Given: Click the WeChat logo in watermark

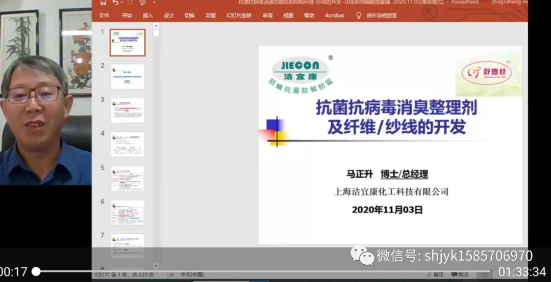Looking at the screenshot, I should coord(362,255).
